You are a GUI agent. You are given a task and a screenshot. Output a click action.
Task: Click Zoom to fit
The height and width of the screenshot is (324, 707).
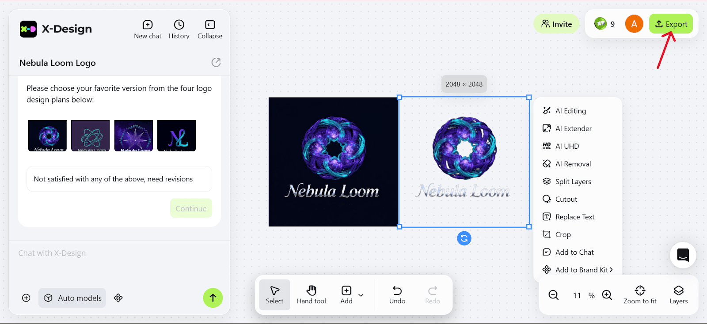[x=640, y=295]
